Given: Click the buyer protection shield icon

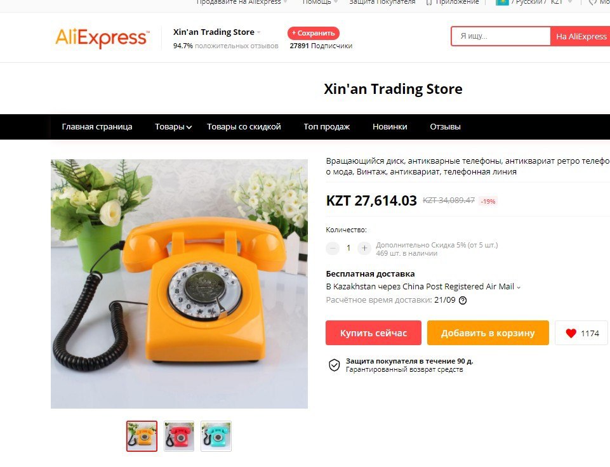Looking at the screenshot, I should [x=334, y=365].
